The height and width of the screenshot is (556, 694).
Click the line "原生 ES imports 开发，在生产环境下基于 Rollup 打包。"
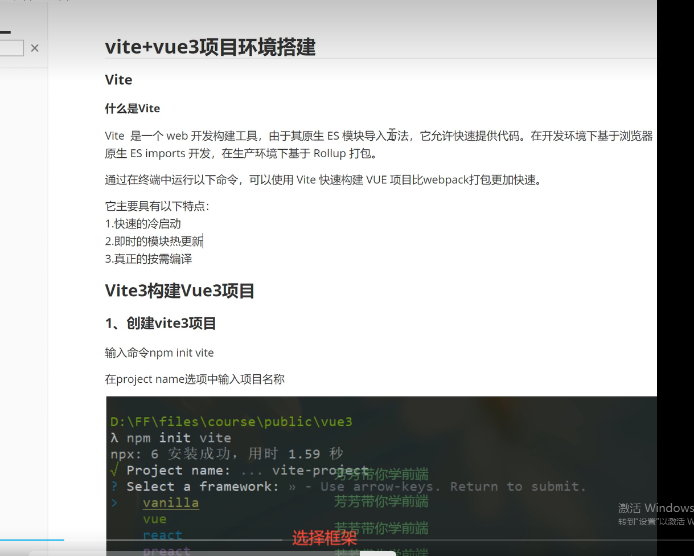coord(241,153)
